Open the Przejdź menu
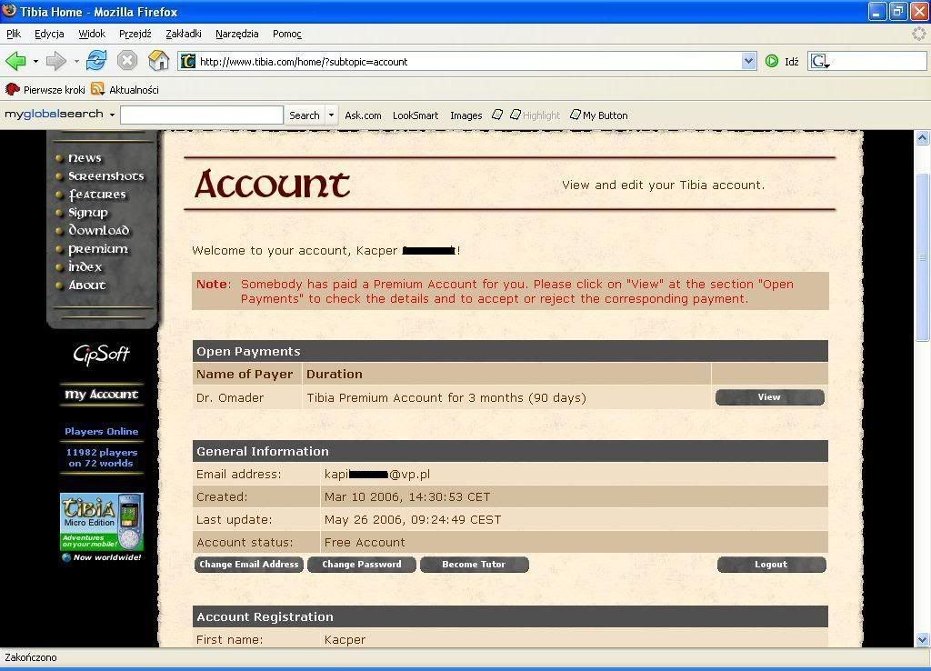Image resolution: width=931 pixels, height=671 pixels. click(135, 34)
